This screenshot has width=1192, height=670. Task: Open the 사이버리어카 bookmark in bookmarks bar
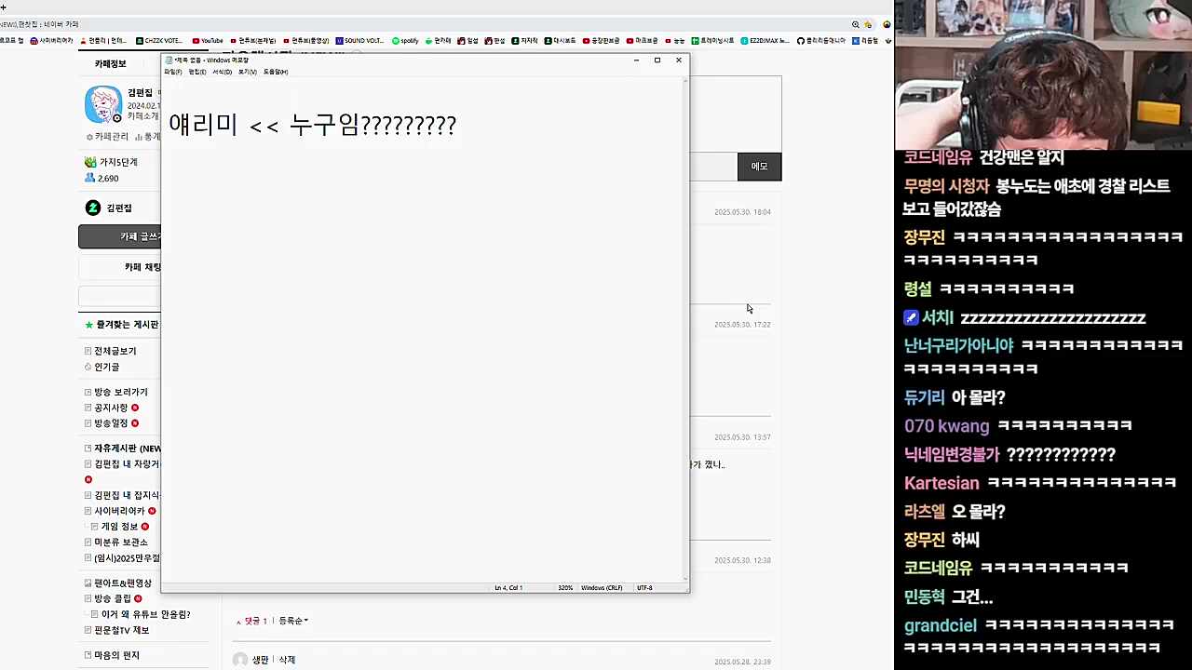tap(51, 41)
